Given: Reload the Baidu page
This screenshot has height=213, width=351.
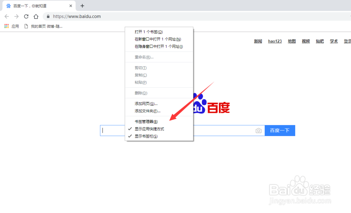Looking at the screenshot, I should (x=26, y=16).
